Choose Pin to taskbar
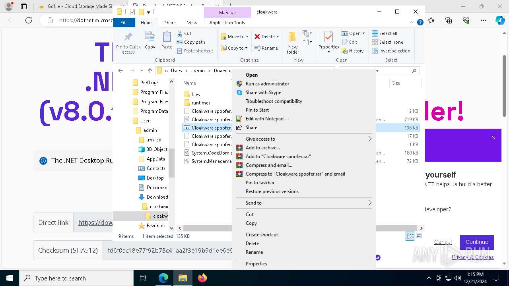 [x=304, y=183]
